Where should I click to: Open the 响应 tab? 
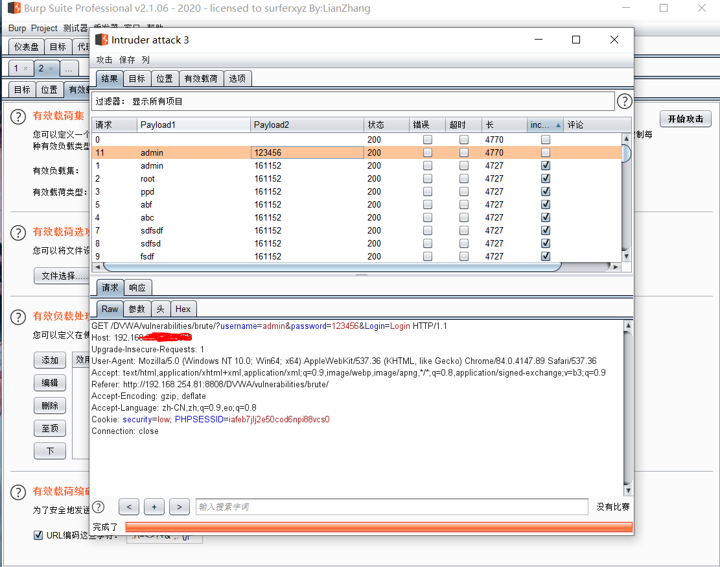coord(137,287)
